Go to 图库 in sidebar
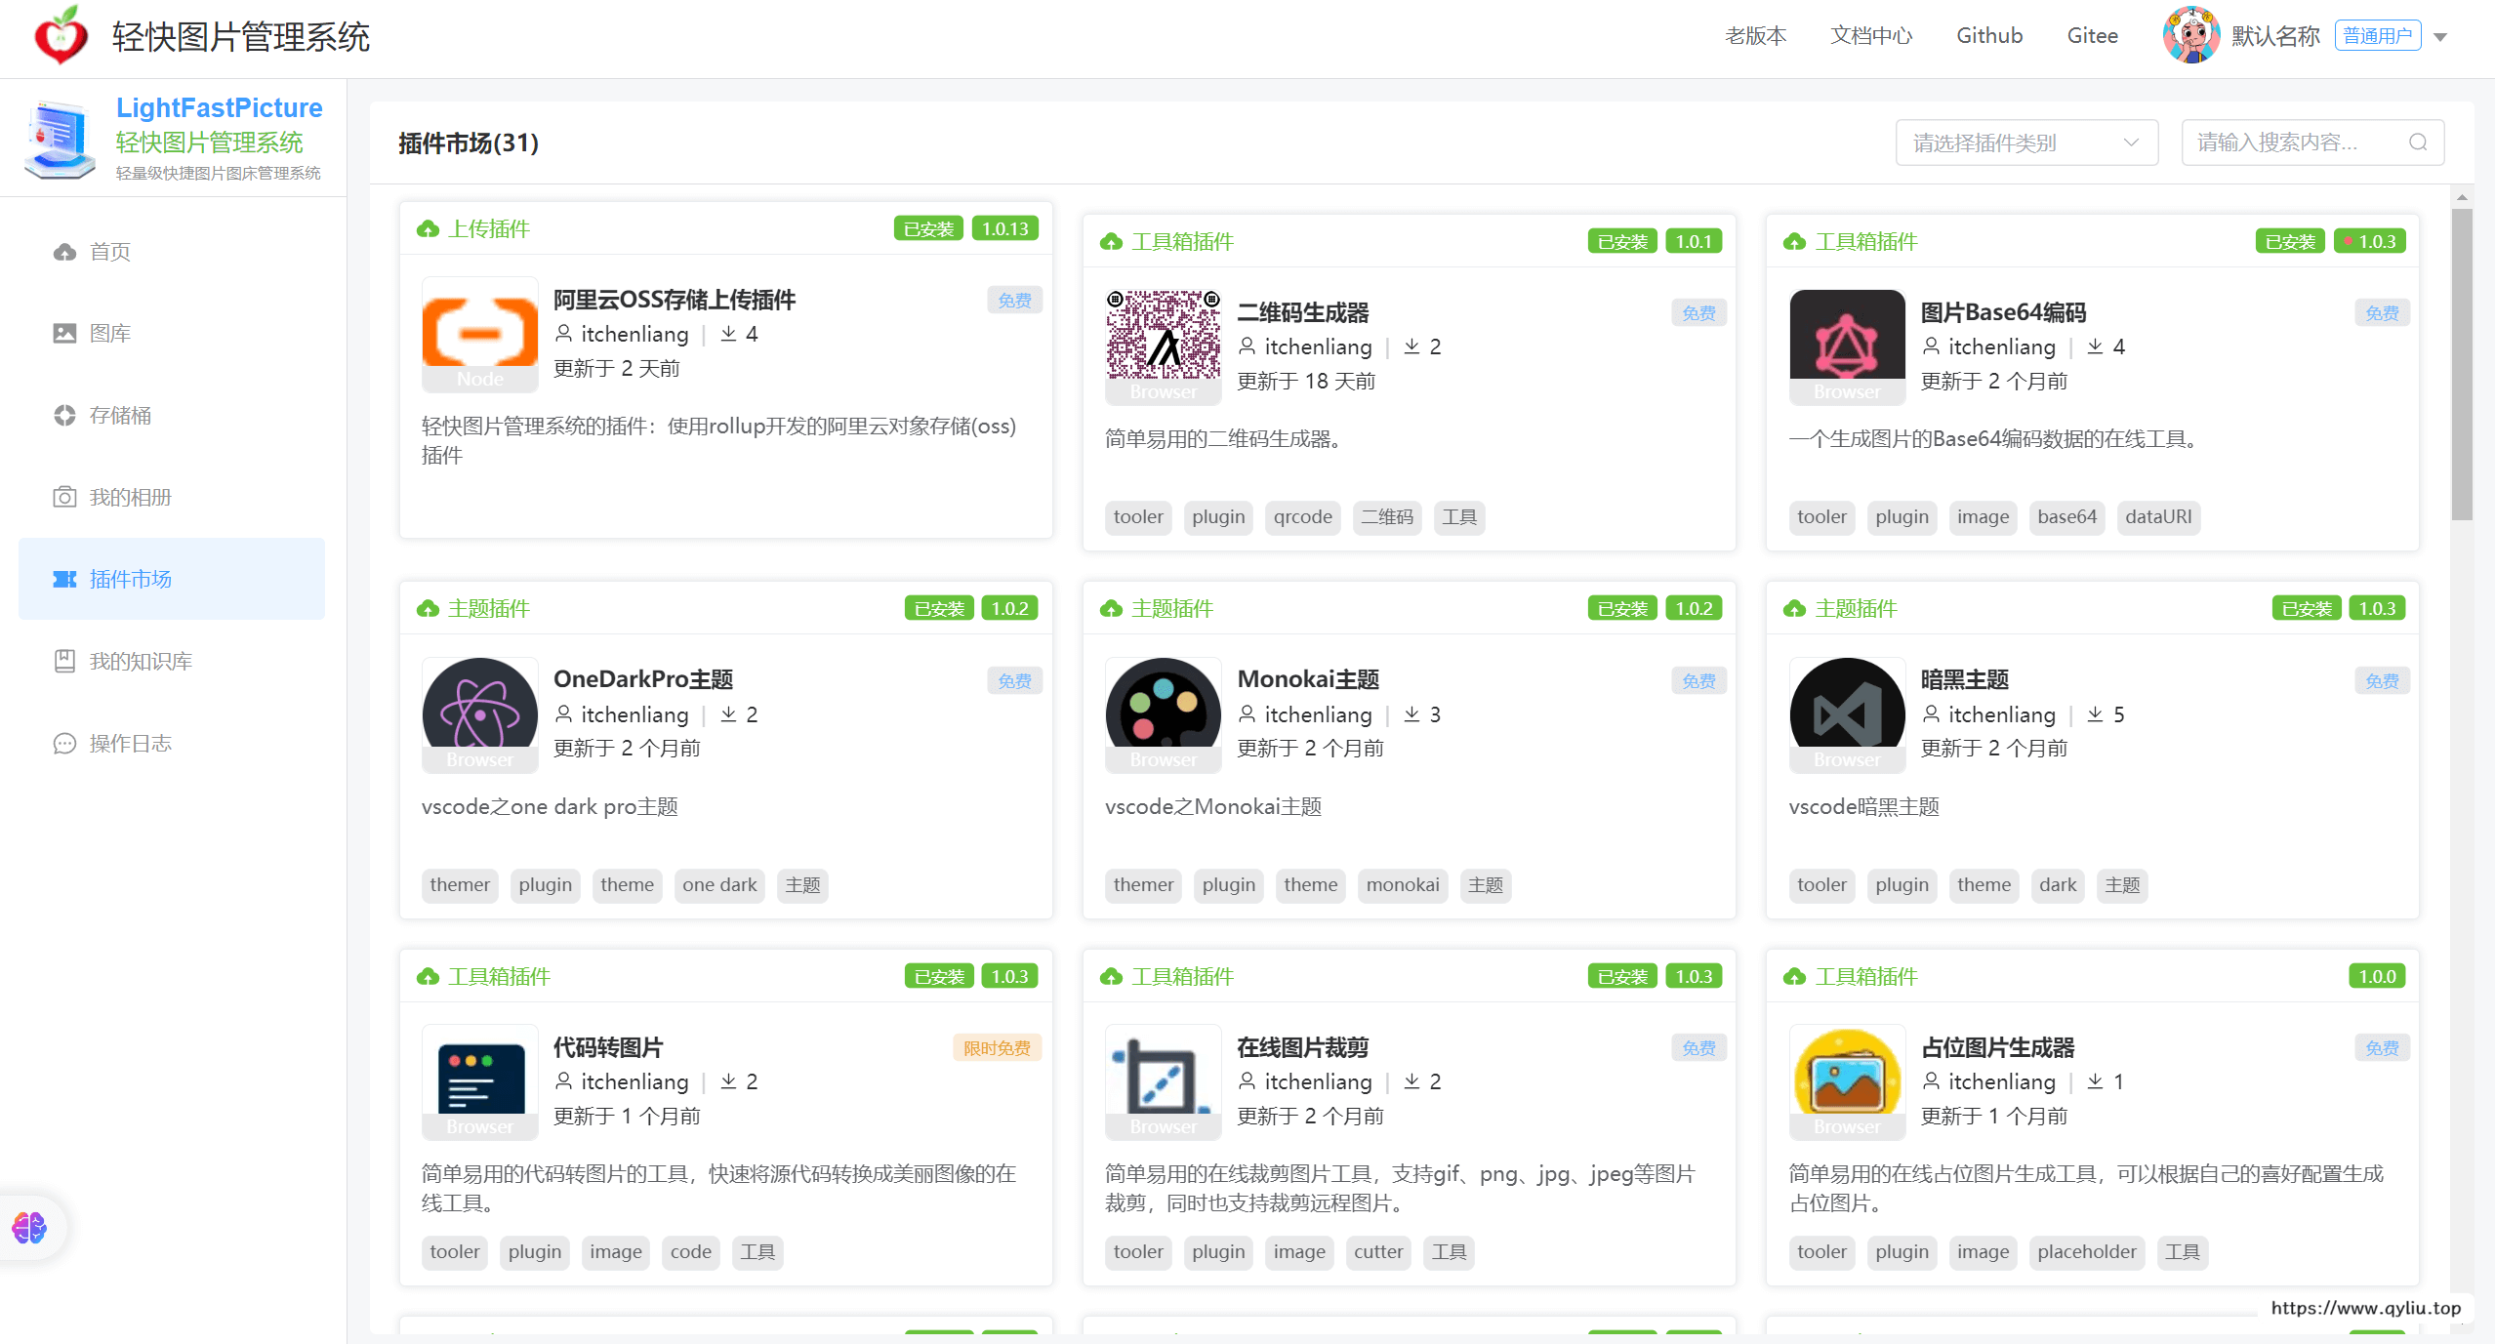Screen dimensions: 2495x1344 pyautogui.click(x=109, y=334)
